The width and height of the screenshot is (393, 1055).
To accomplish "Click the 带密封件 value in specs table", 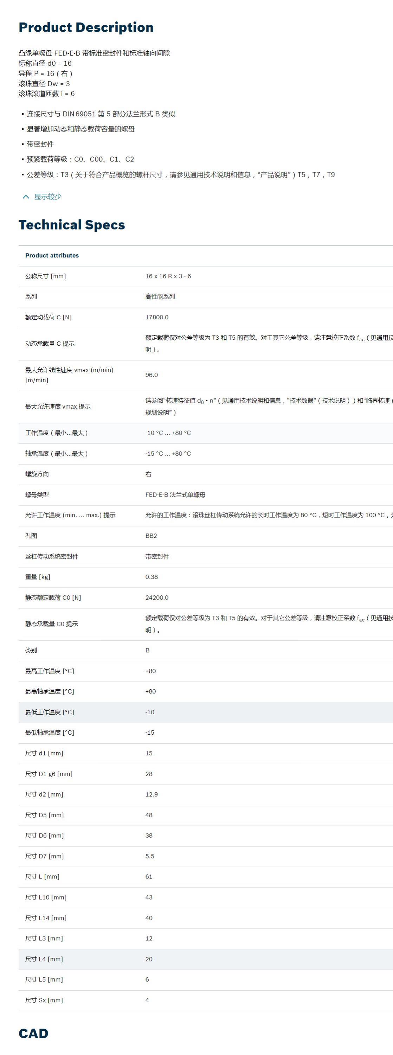I will [157, 556].
